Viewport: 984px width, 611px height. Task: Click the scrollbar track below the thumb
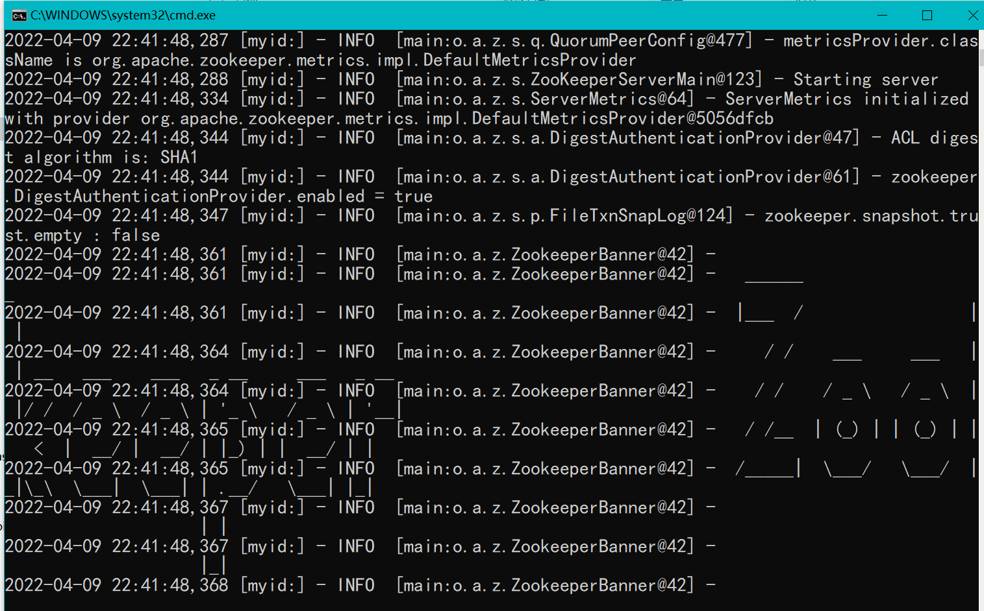[x=981, y=324]
